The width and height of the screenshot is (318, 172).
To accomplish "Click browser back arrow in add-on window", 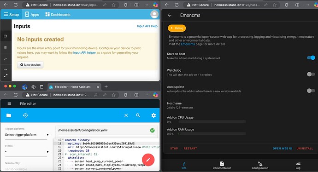I will pos(166,5).
